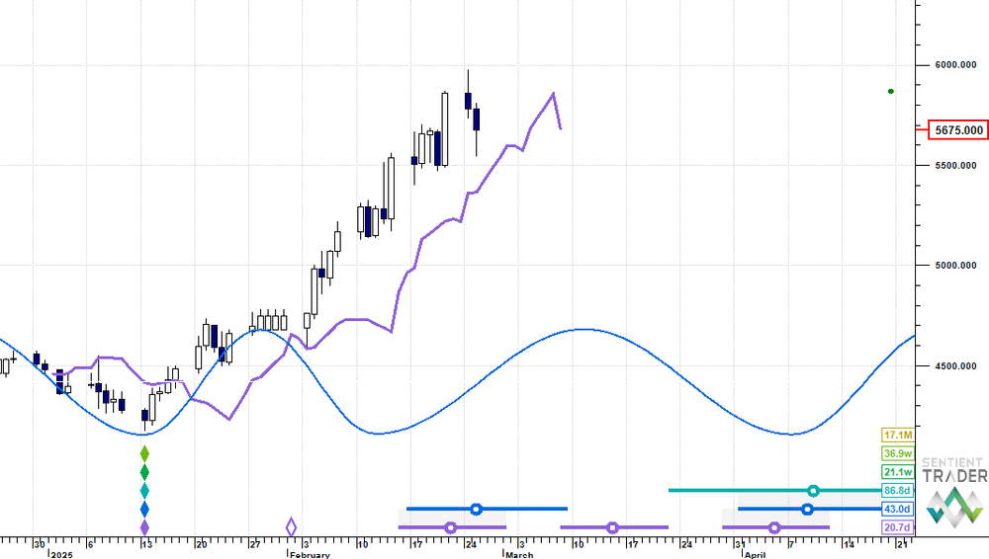
Task: Click the date label 6 on time axis
Action: pos(91,544)
